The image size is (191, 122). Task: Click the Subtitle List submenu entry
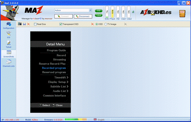coord(59,86)
